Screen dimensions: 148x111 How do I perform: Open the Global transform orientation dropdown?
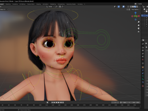pos(50,6)
